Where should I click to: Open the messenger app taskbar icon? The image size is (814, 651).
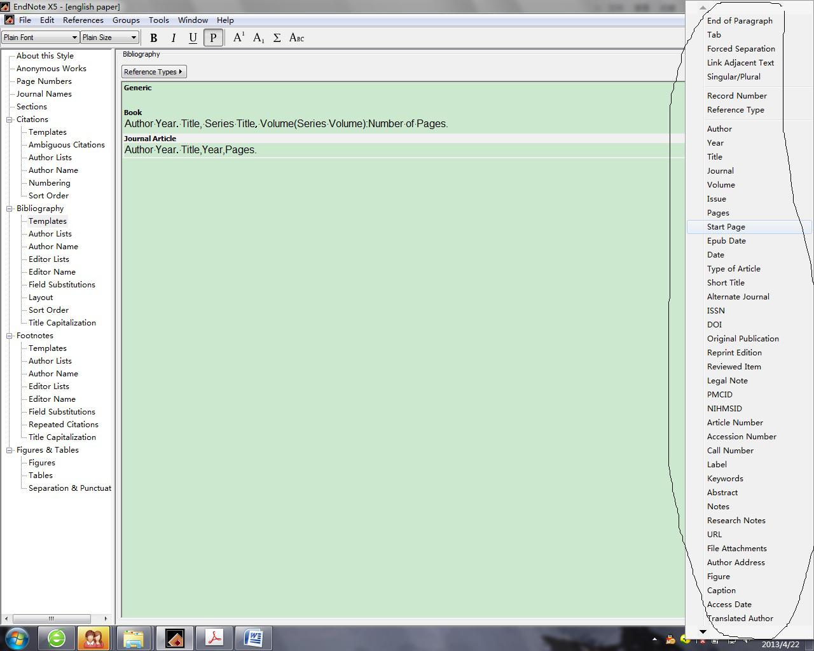pos(93,638)
